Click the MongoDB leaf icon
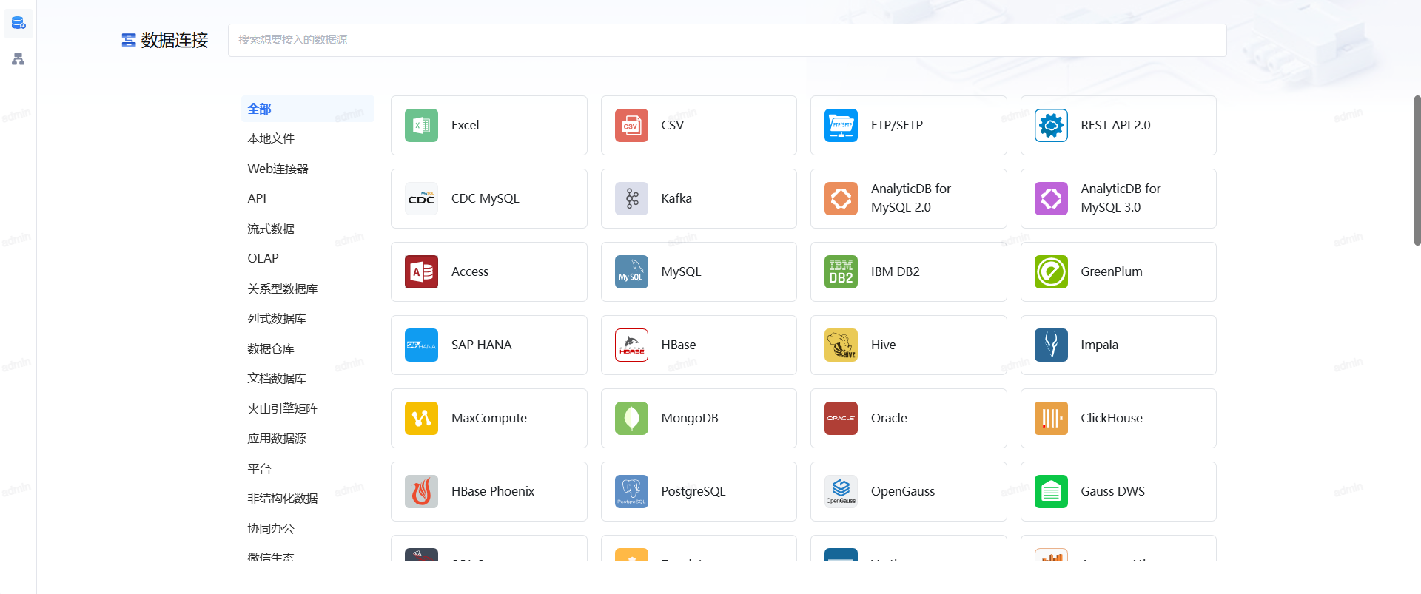Screen dimensions: 1421x594 (631, 418)
